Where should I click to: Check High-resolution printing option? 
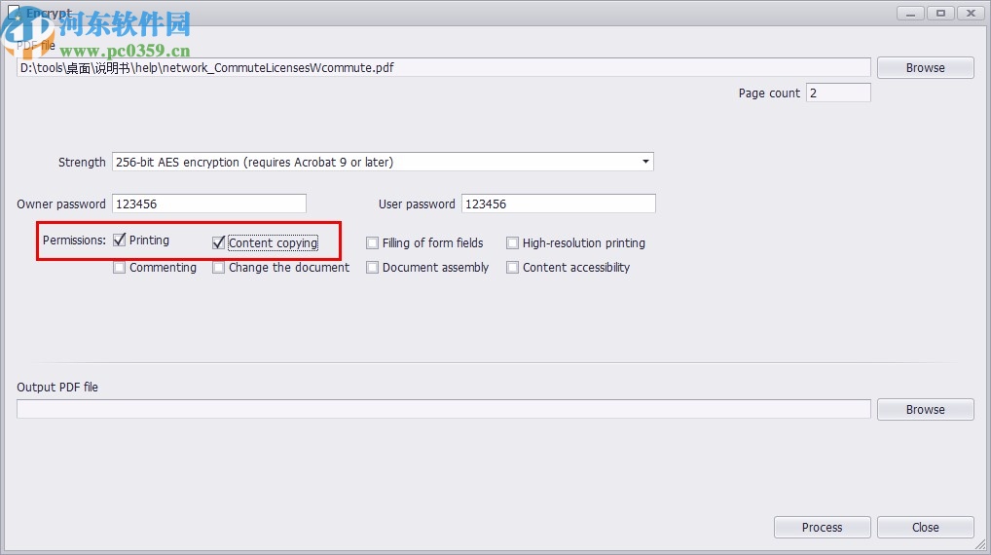(x=513, y=243)
